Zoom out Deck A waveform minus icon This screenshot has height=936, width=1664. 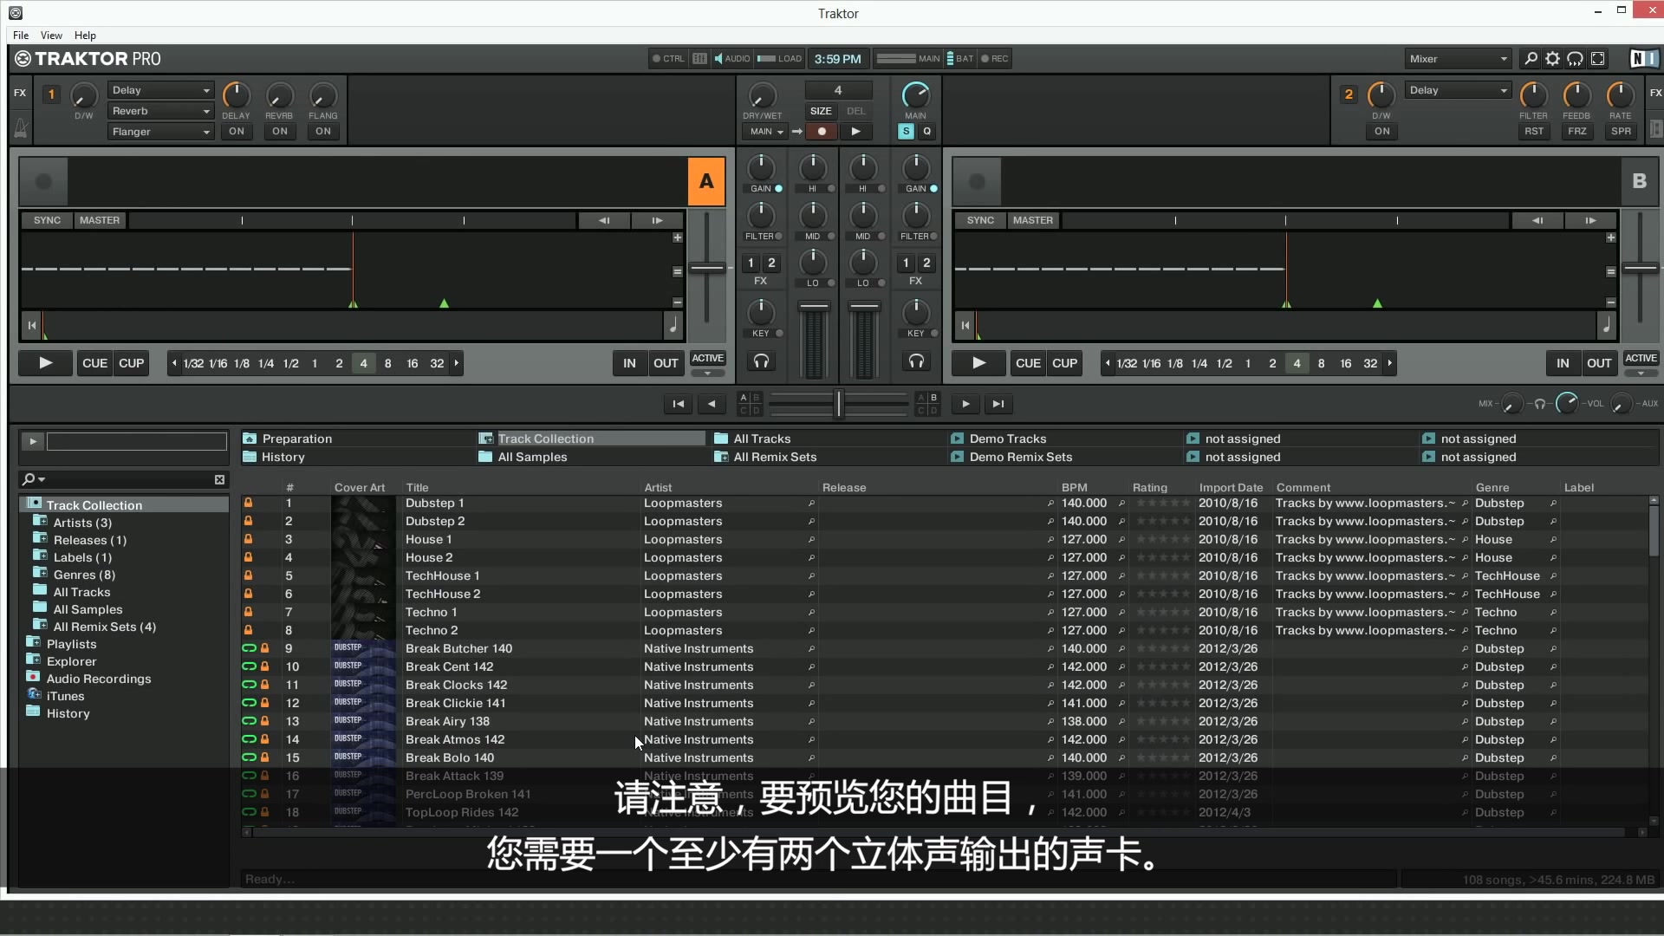point(678,302)
